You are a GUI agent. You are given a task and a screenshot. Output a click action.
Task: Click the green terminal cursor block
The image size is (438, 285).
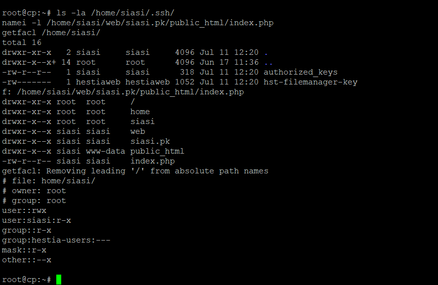pos(59,280)
